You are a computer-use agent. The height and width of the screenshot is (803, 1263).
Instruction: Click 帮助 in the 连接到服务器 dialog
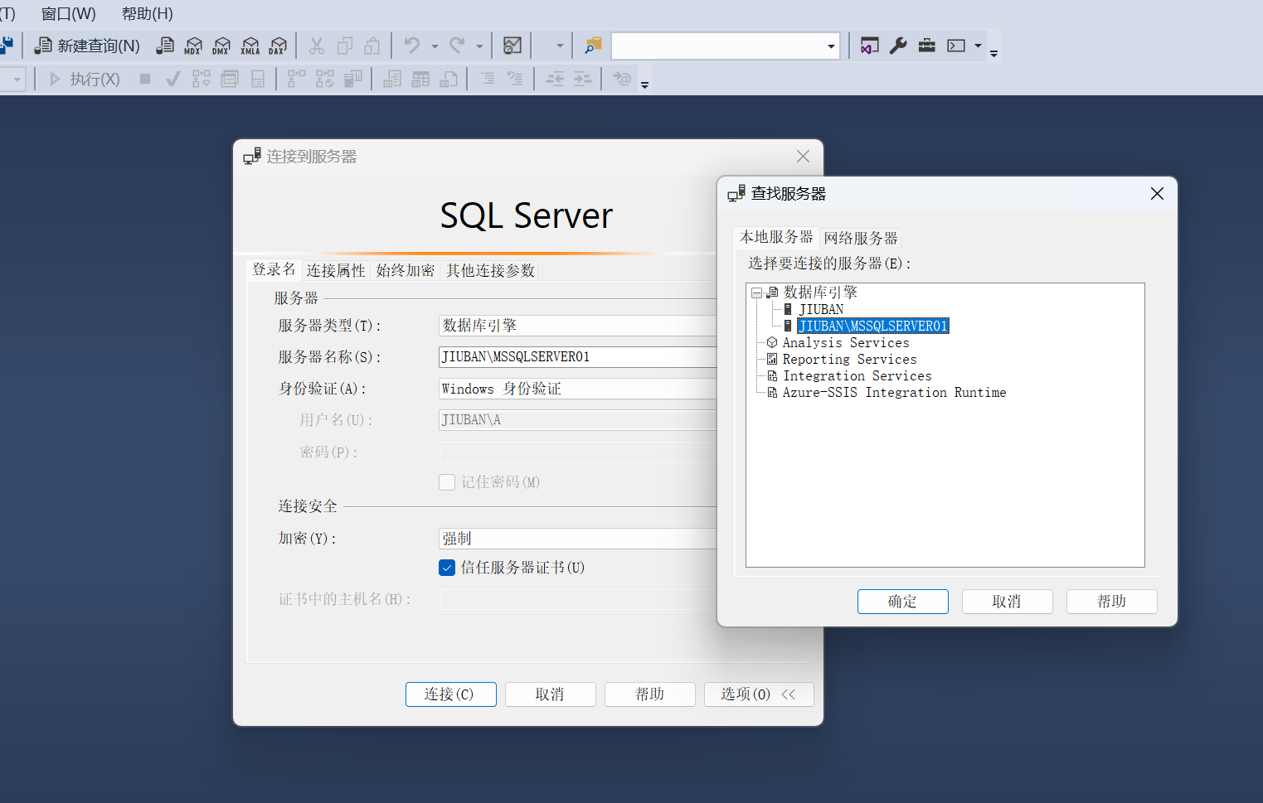(x=650, y=694)
